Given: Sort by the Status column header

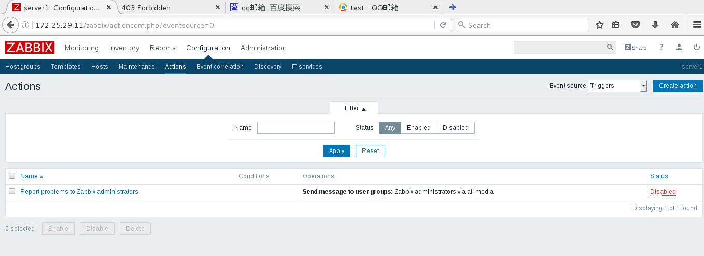Looking at the screenshot, I should [659, 176].
